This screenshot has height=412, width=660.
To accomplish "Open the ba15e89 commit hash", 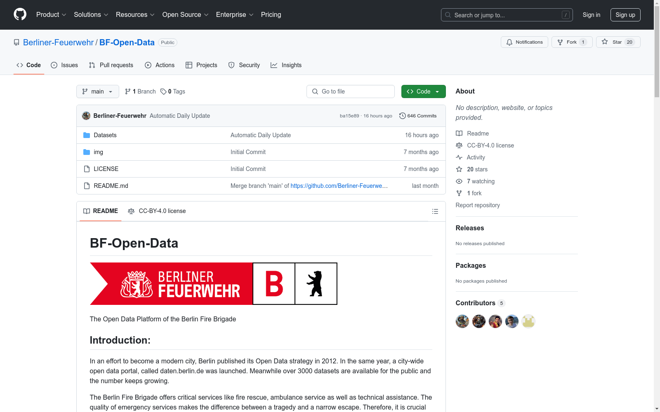I will [x=349, y=116].
